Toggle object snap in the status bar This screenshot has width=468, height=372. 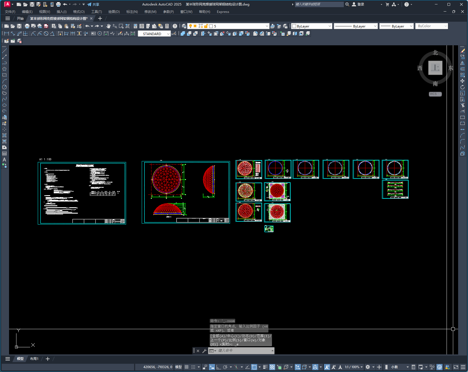254,367
